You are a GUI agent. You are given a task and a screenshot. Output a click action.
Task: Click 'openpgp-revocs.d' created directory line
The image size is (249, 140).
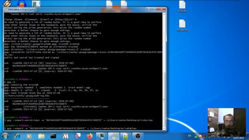click(47, 49)
